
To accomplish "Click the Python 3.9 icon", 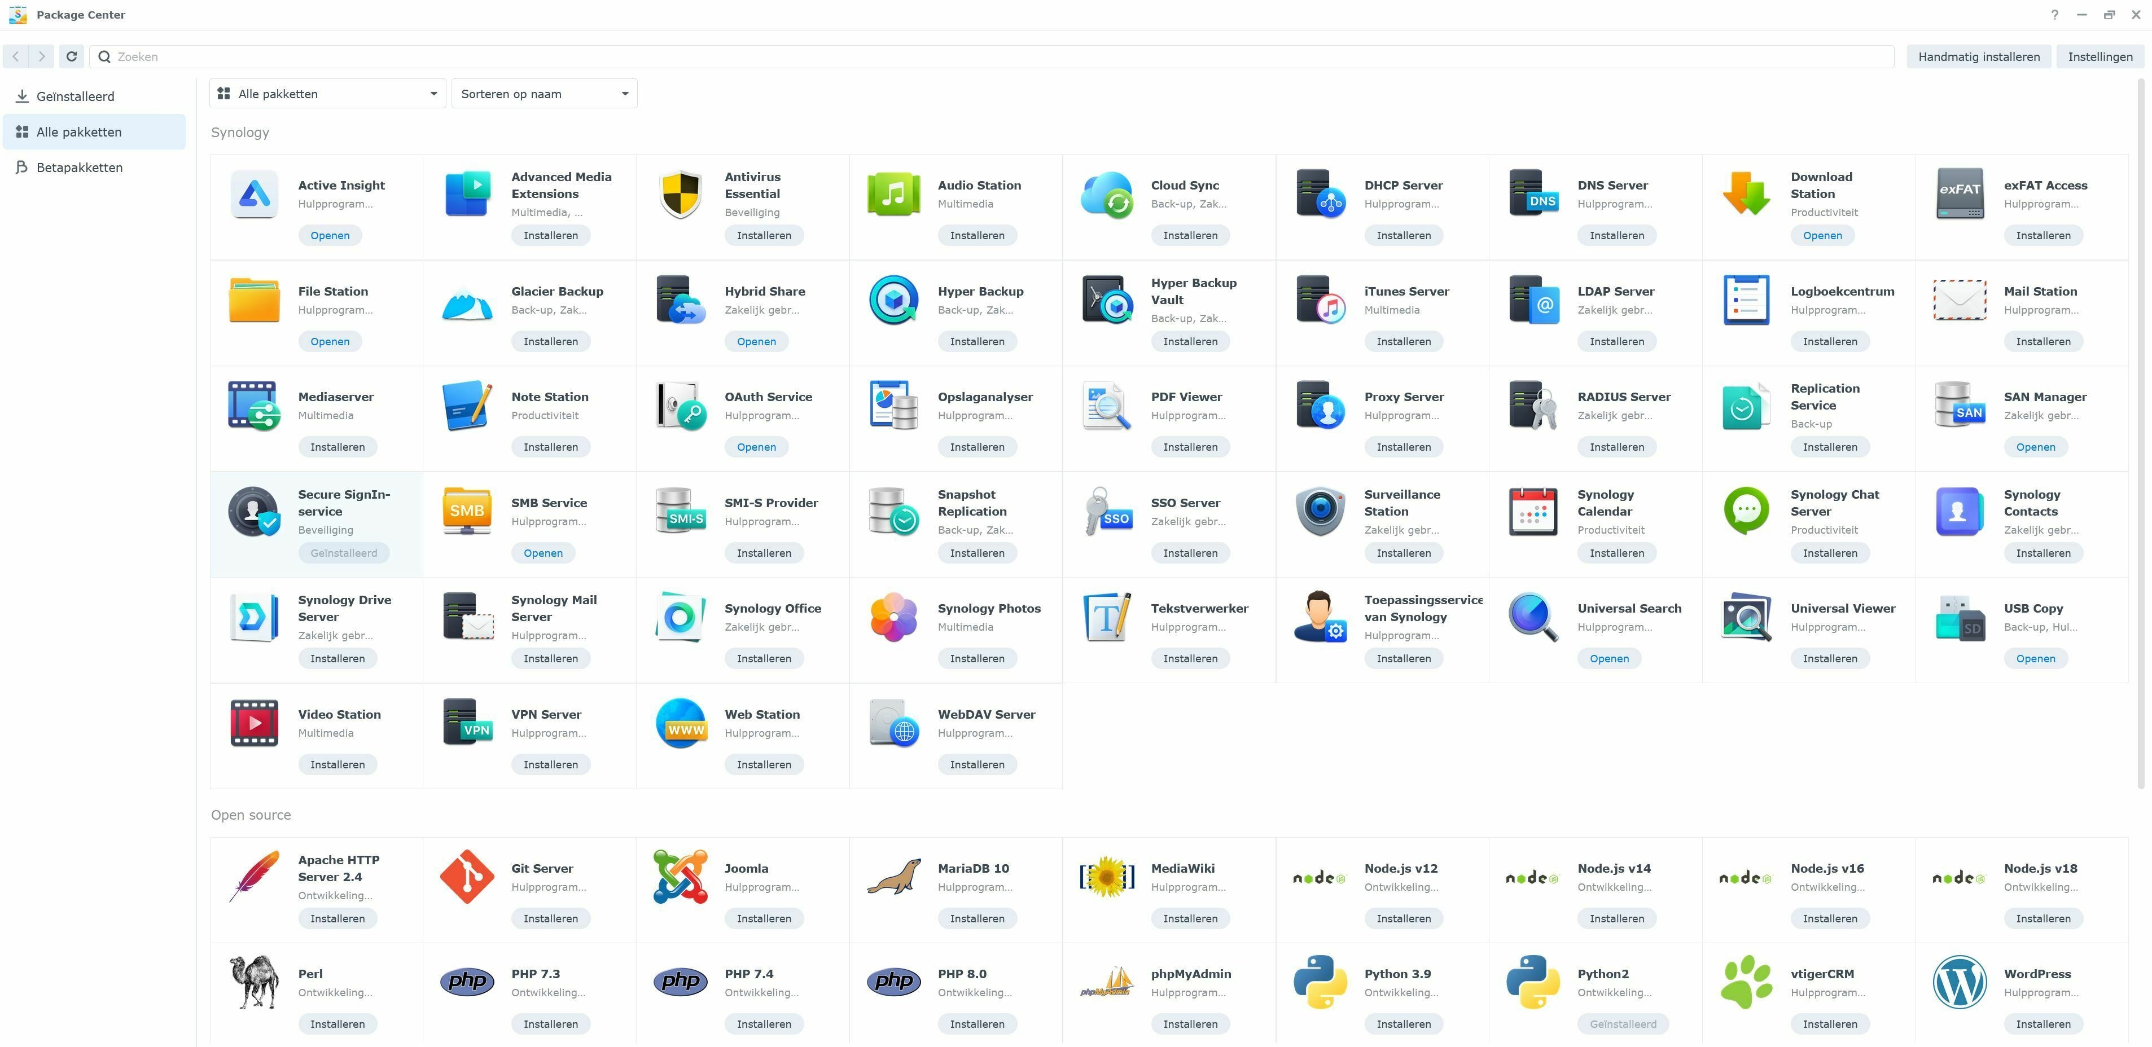I will [1321, 983].
